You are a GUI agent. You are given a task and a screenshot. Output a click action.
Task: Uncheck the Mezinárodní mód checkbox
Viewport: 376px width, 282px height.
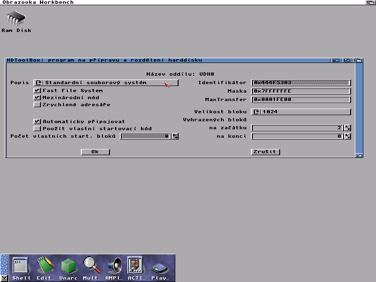tap(38, 98)
